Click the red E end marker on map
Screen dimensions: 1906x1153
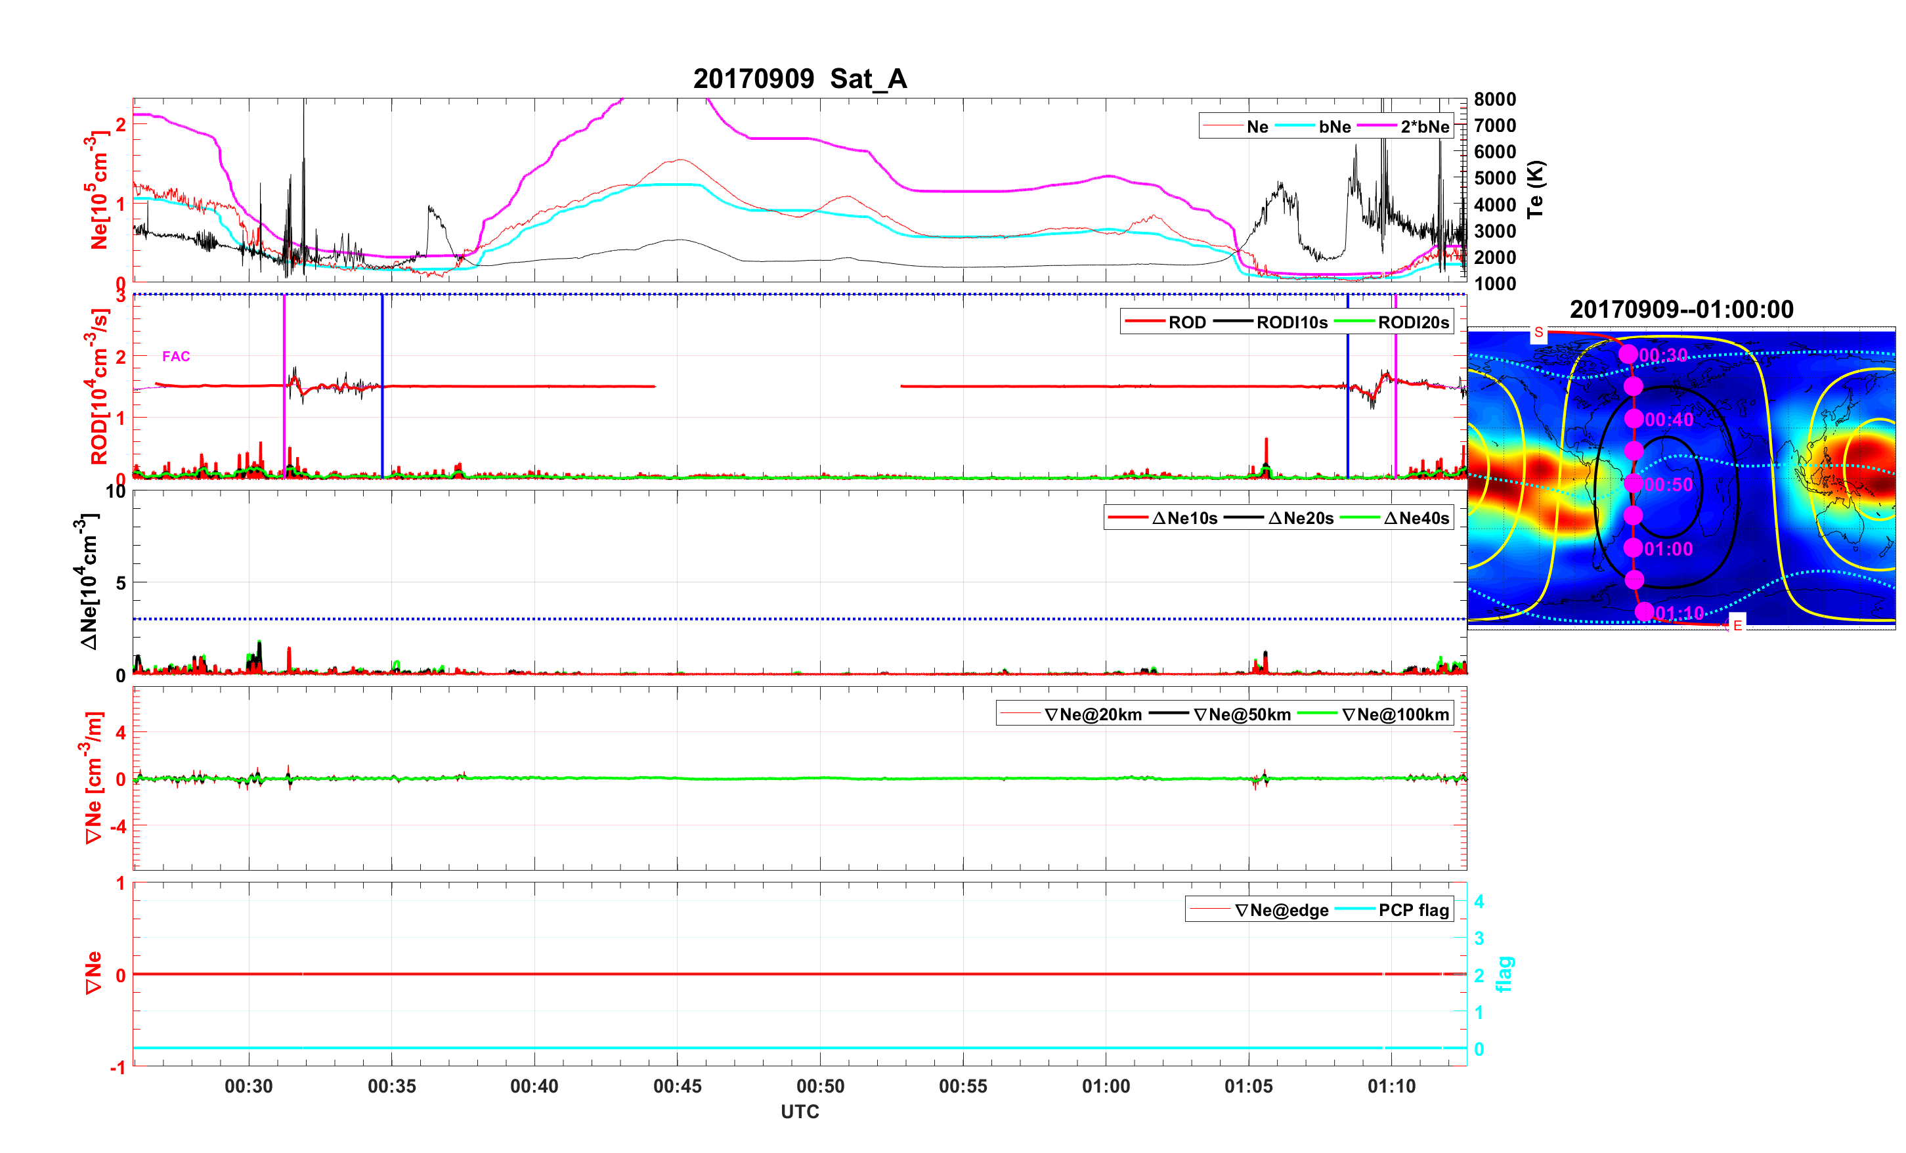[x=1737, y=624]
